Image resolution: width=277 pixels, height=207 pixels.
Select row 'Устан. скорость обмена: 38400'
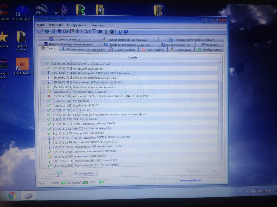point(130,124)
